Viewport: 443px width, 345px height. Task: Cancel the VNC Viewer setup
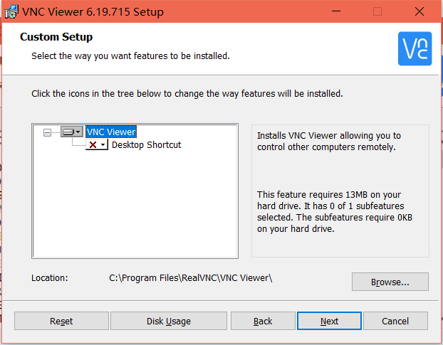[x=395, y=321]
